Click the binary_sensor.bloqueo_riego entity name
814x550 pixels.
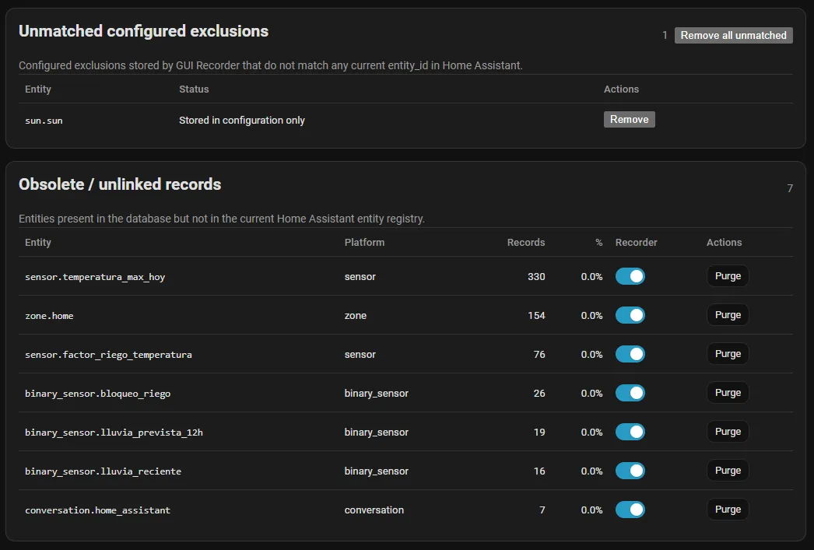click(97, 394)
